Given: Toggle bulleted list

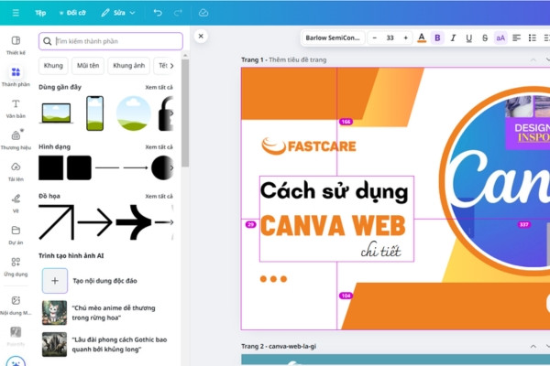Looking at the screenshot, I should [532, 38].
